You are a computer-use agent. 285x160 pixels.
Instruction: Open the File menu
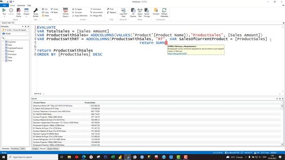point(4,5)
